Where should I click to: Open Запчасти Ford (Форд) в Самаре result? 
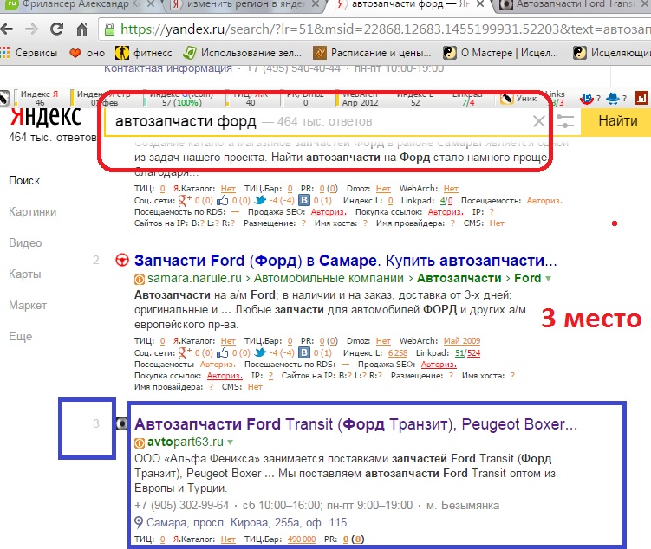coord(345,261)
